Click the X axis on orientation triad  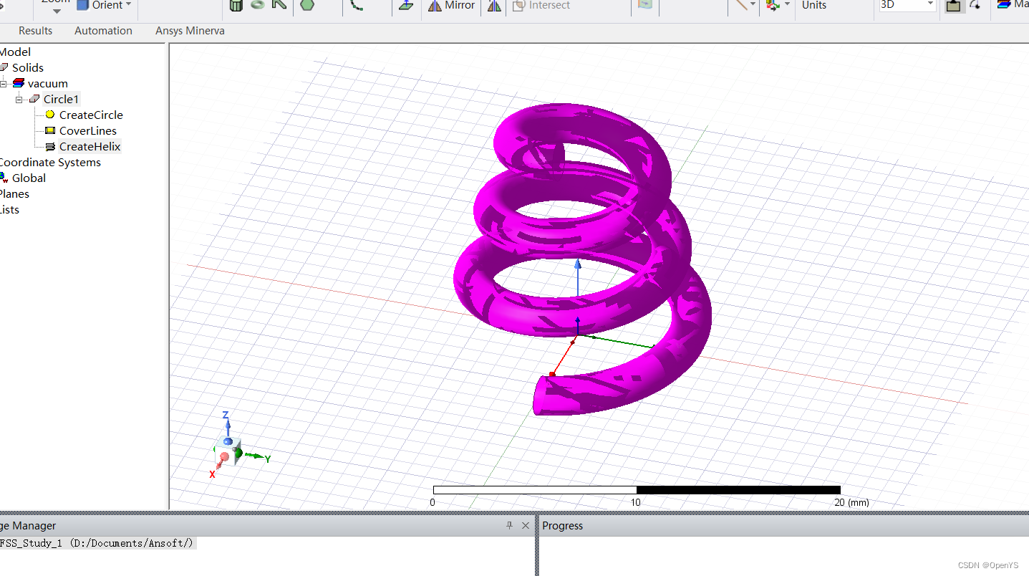coord(212,474)
